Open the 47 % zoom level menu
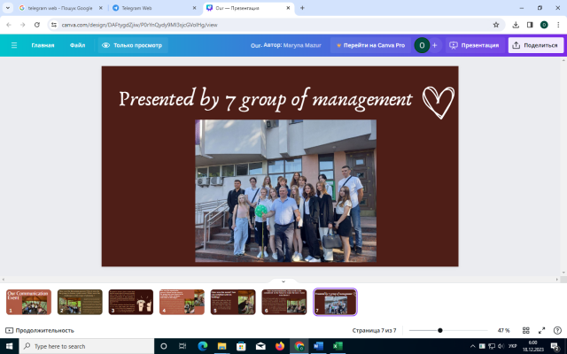567x354 pixels. coord(503,330)
